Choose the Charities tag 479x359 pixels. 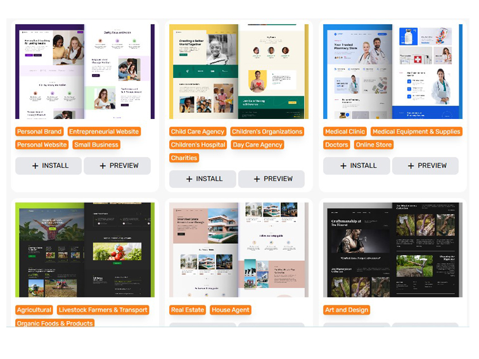point(184,158)
